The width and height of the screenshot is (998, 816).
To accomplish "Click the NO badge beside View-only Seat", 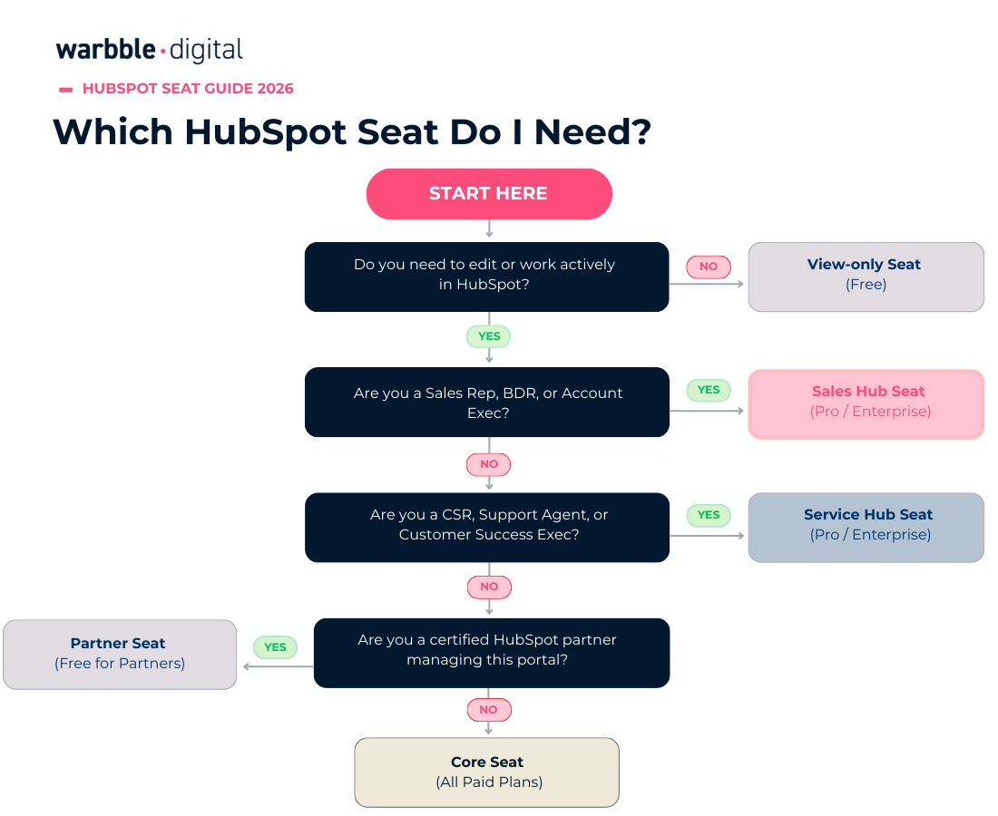I will tap(709, 267).
